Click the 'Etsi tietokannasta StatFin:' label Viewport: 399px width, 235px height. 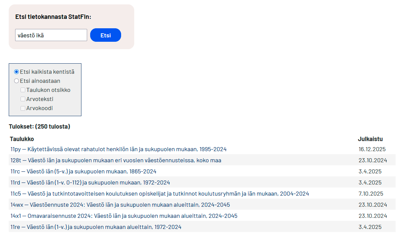coord(53,16)
